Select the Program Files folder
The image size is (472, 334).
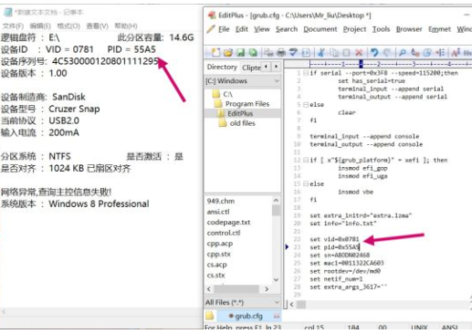tap(242, 104)
